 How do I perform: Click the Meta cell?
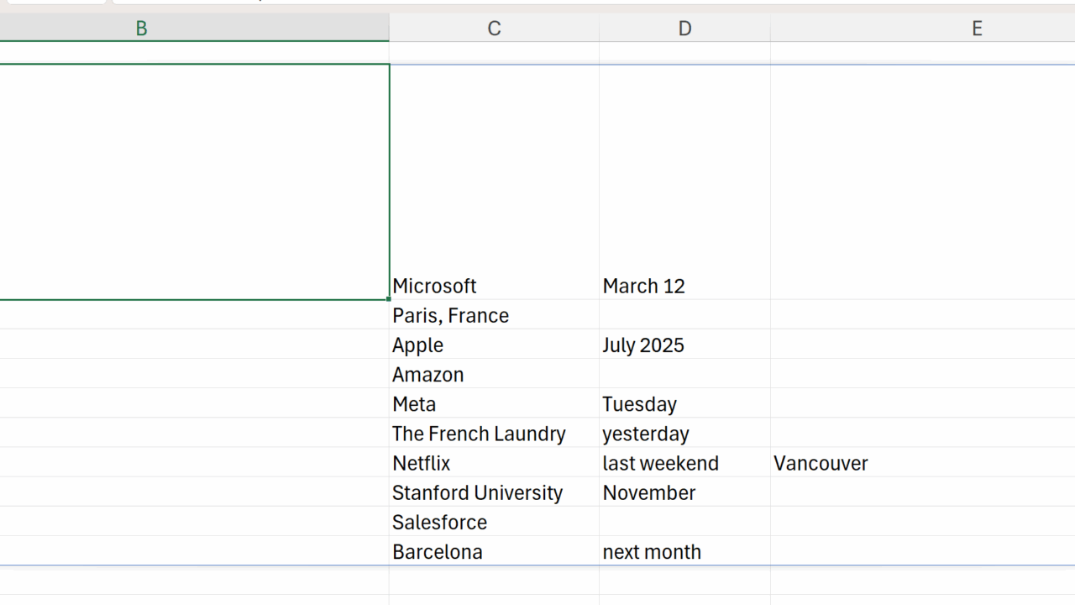[494, 403]
